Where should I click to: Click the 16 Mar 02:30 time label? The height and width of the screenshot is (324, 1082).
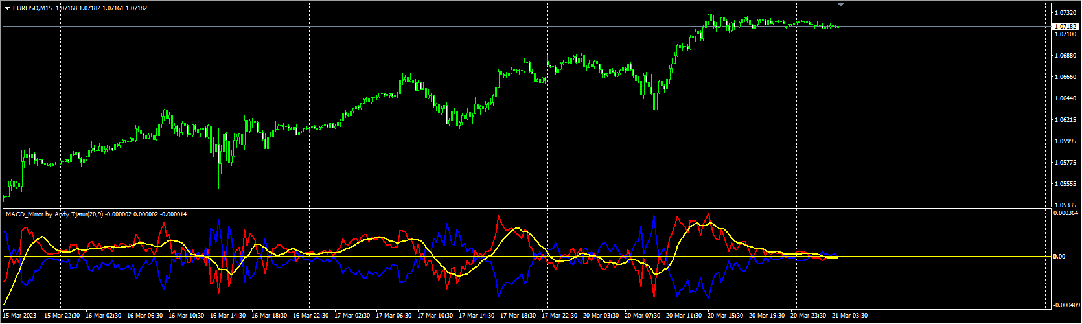click(x=104, y=316)
